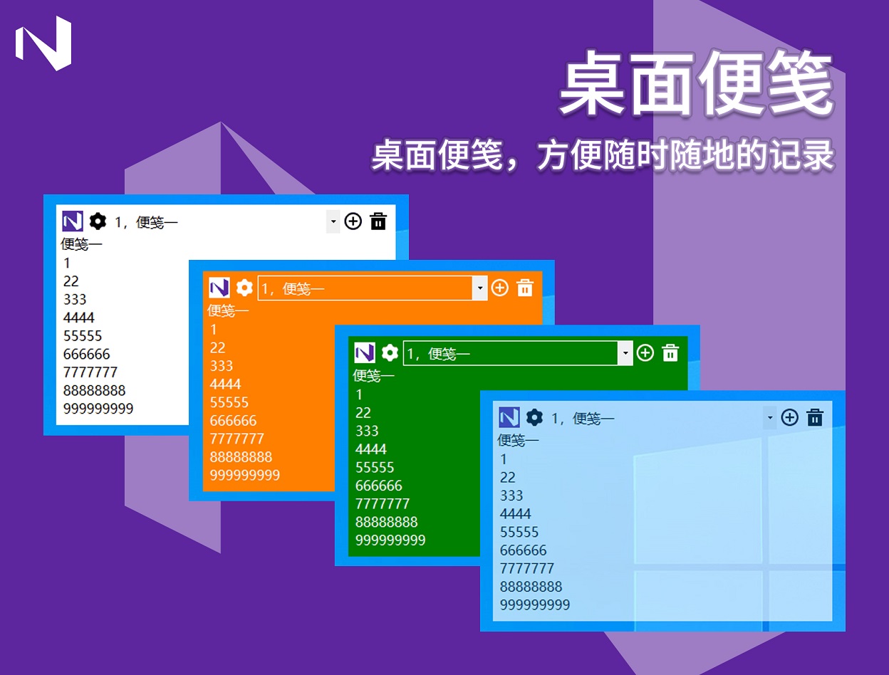
Task: Delete note using white note's trash icon
Action: [x=378, y=221]
